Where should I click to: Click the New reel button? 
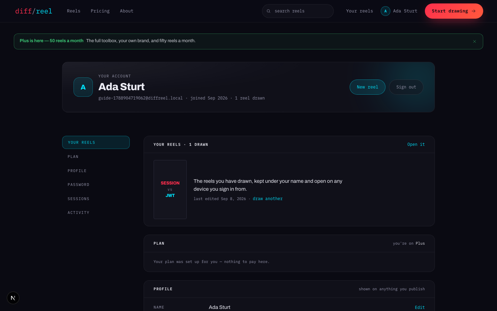coord(368,87)
